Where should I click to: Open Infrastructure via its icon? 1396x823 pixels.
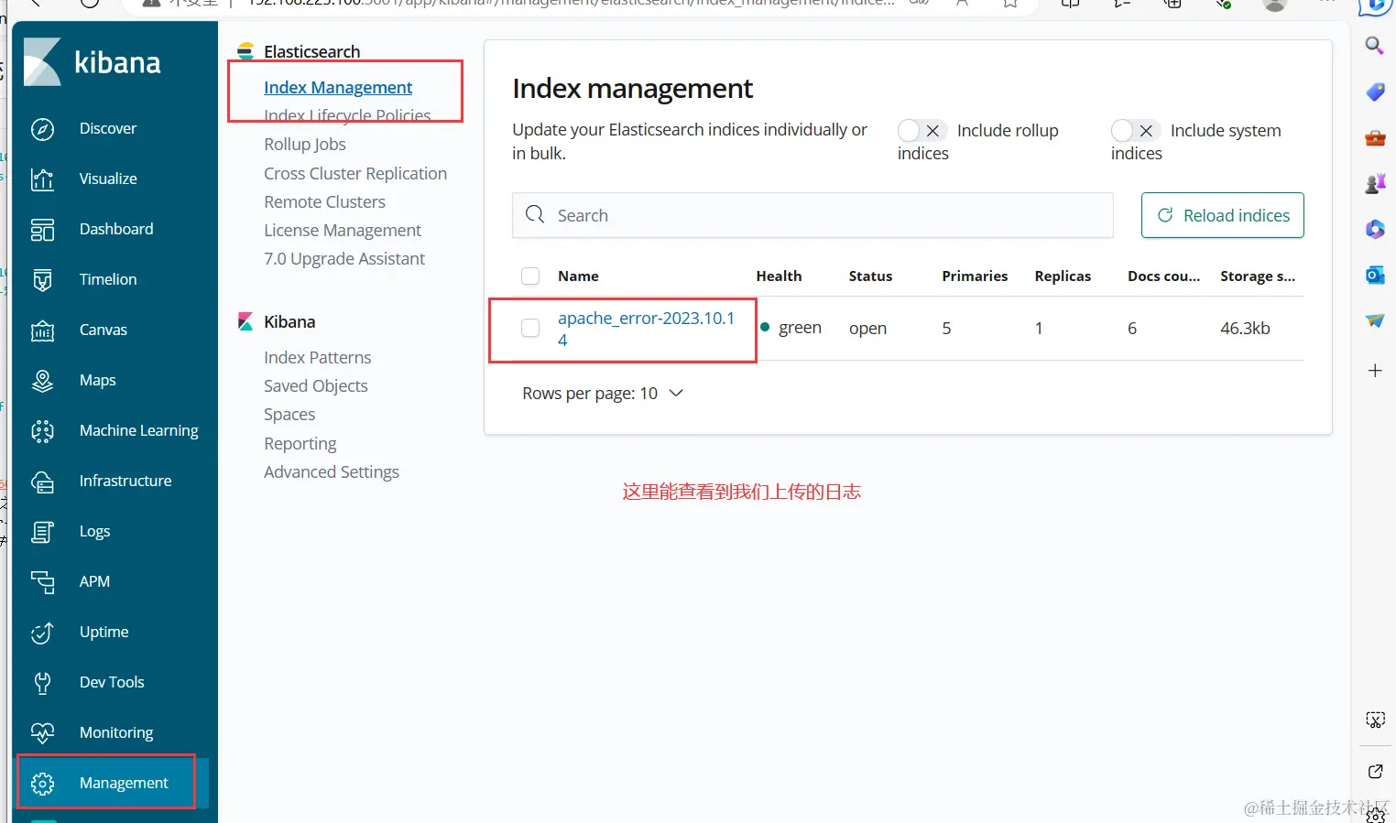point(43,482)
